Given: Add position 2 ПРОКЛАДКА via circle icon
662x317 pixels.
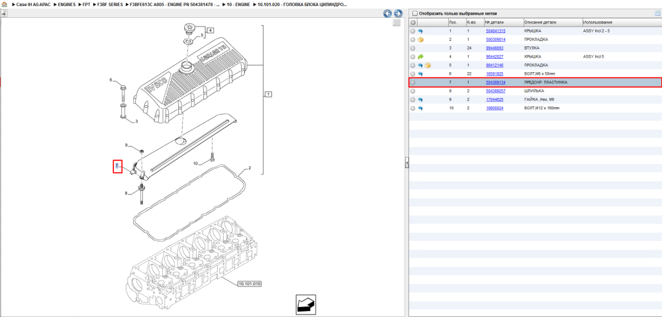Looking at the screenshot, I should tap(413, 40).
